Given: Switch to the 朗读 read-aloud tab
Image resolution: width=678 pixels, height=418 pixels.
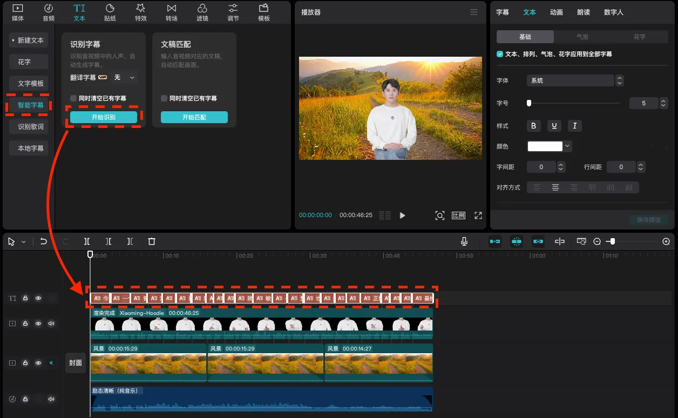Looking at the screenshot, I should [584, 12].
